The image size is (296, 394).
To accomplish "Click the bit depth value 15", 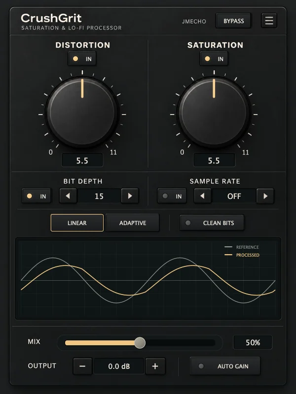I will tap(99, 196).
